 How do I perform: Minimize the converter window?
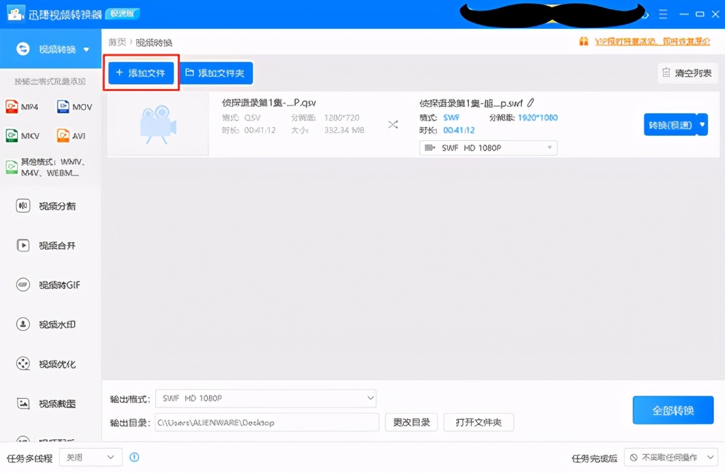pos(684,14)
